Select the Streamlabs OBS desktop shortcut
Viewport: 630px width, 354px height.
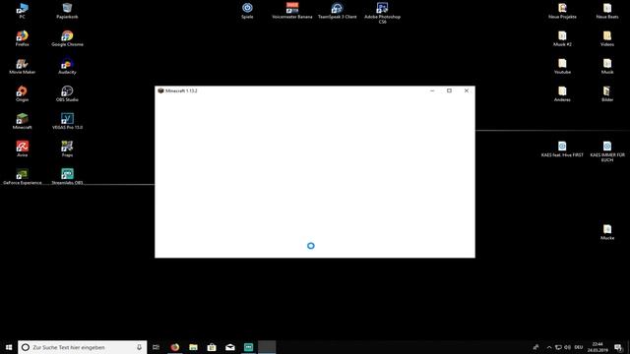(67, 177)
